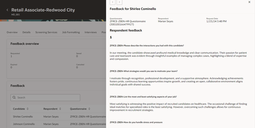Click questionnaire cell in Shirlee Cominello row
This screenshot has height=128, width=255.
tap(88, 117)
